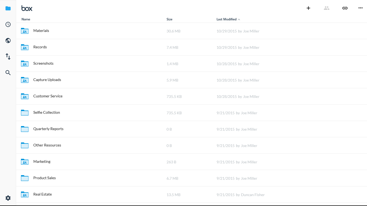Click the Product Sales folder icon
This screenshot has height=206, width=367.
[25, 178]
